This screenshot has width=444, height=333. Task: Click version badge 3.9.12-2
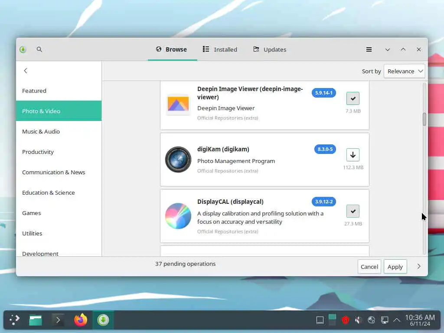tap(323, 202)
